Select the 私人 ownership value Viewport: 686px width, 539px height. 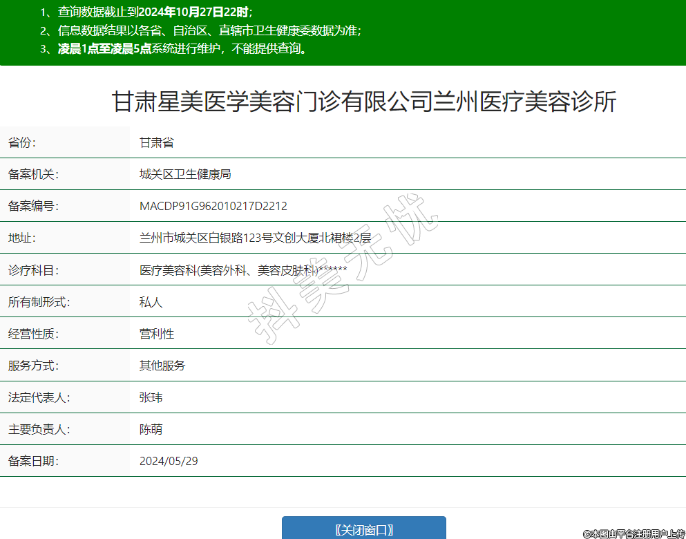(151, 302)
